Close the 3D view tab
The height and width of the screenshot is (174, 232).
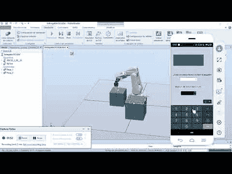68,47
